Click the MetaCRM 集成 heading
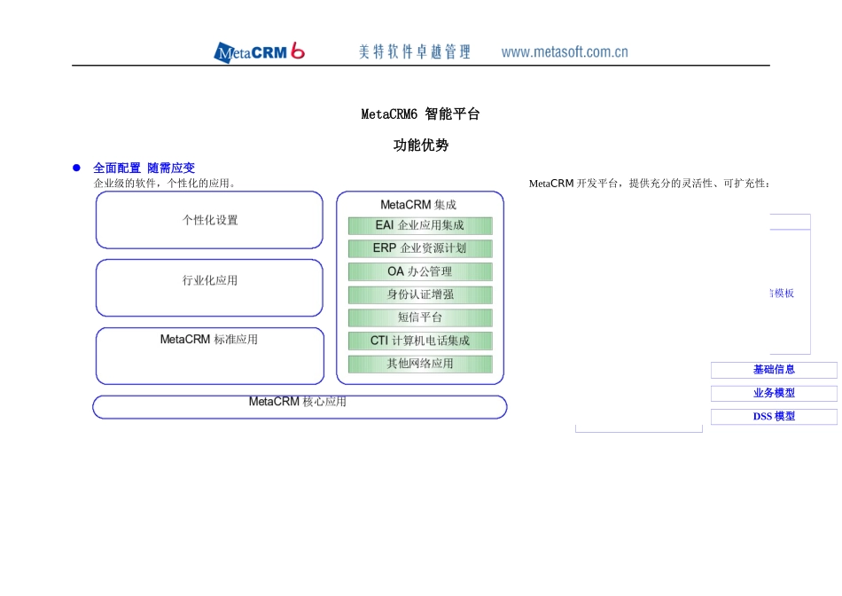The image size is (842, 596). coord(418,205)
